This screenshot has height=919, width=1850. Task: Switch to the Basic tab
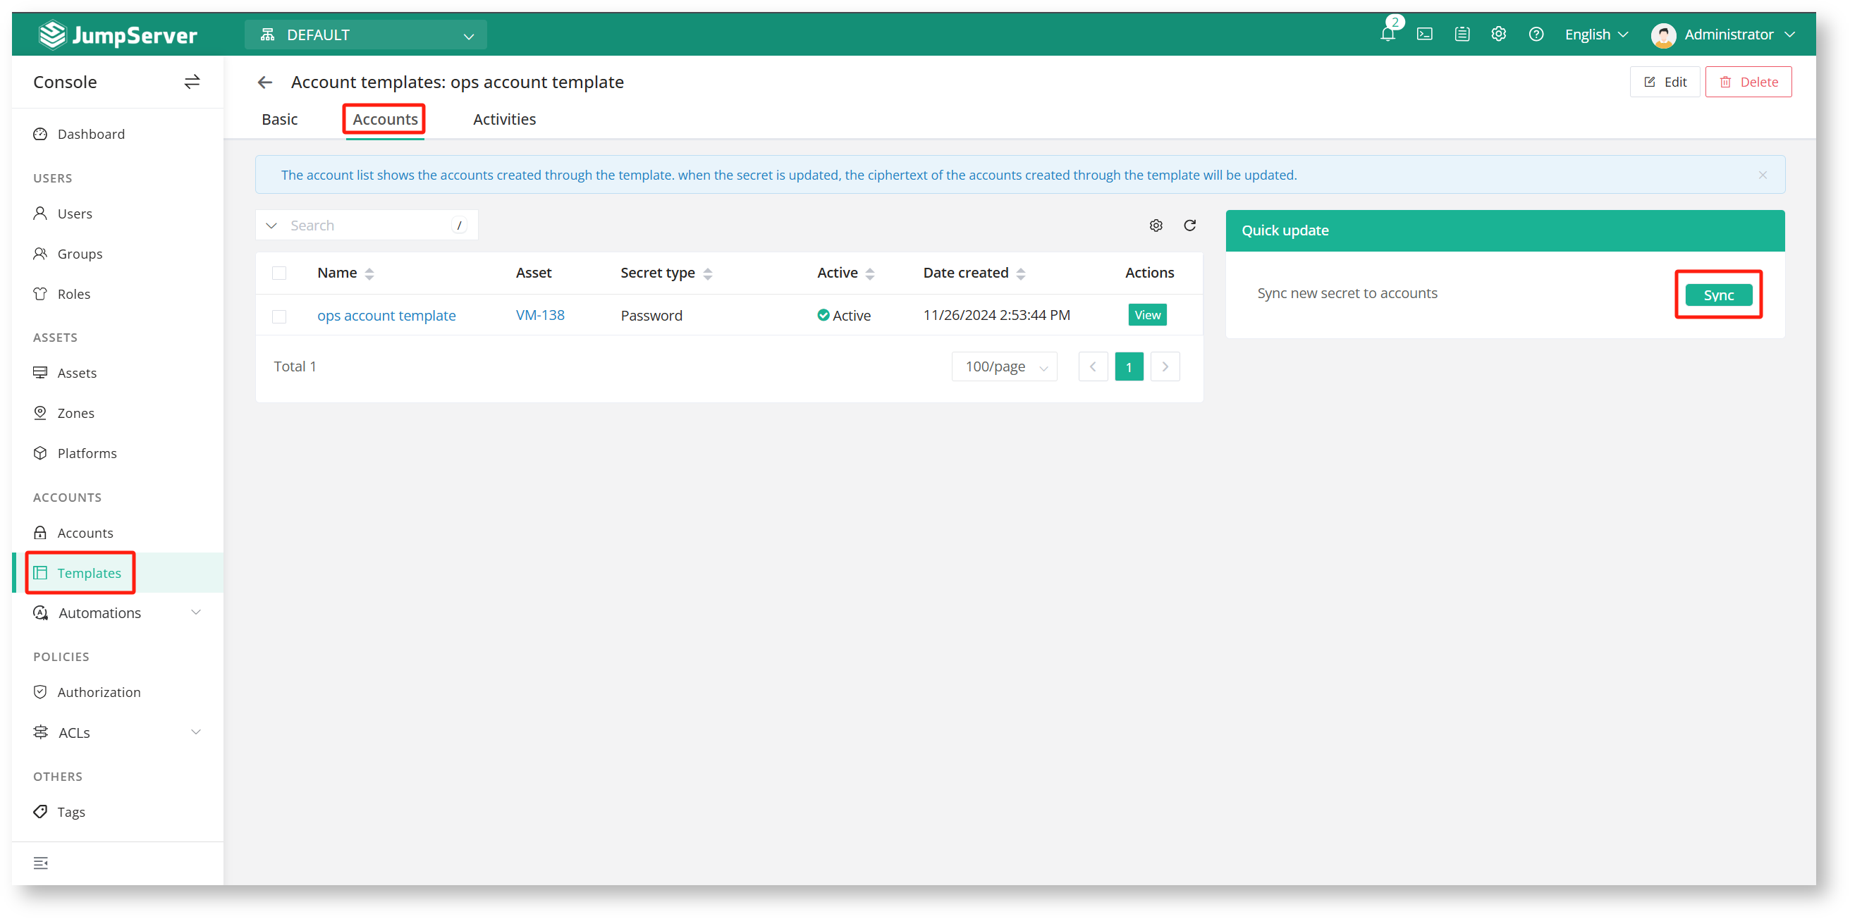coord(279,119)
